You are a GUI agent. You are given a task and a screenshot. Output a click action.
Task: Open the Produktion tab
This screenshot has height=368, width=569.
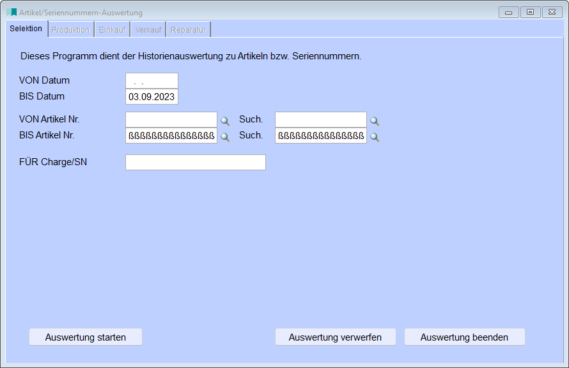[x=70, y=30]
